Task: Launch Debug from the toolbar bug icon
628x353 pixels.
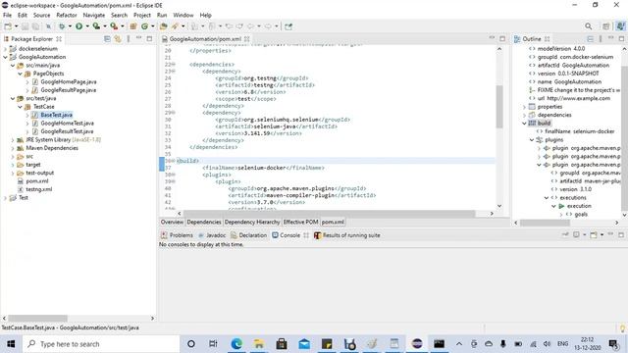Action: (62, 26)
